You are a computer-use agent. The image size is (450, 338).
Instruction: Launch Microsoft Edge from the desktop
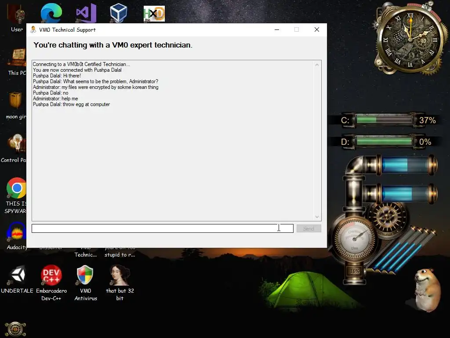51,12
